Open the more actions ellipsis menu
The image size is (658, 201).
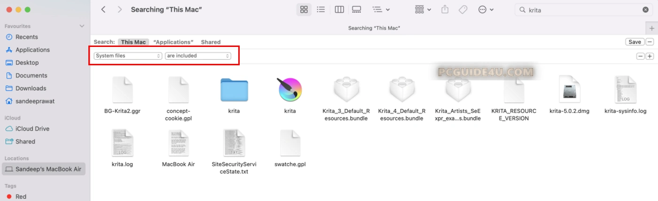click(x=486, y=9)
